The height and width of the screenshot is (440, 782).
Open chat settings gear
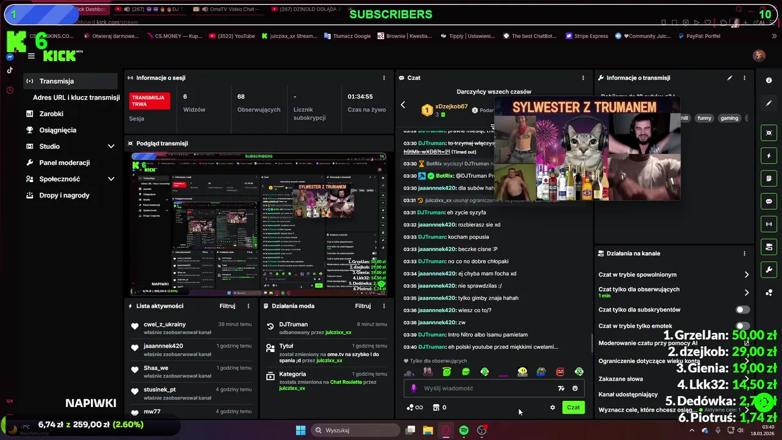pyautogui.click(x=552, y=408)
